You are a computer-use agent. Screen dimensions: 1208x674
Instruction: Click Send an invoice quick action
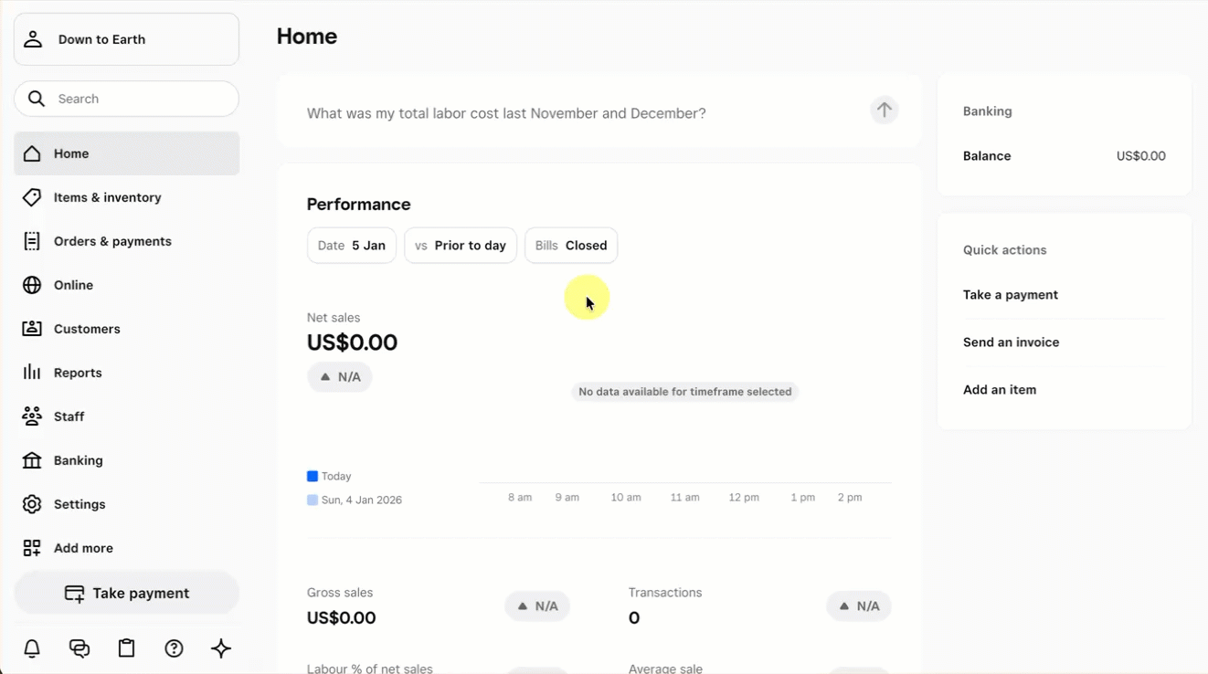tap(1011, 342)
